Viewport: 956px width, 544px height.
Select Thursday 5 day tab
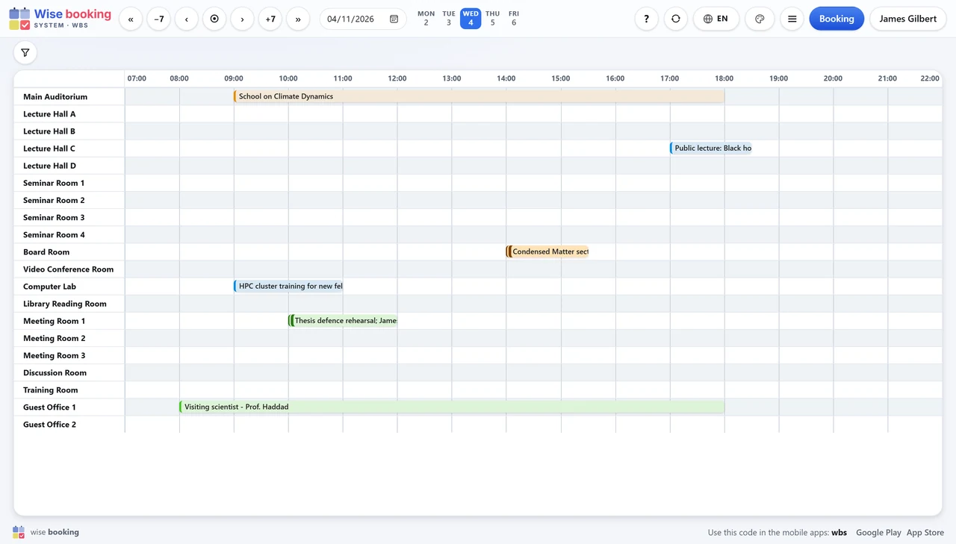pyautogui.click(x=492, y=18)
